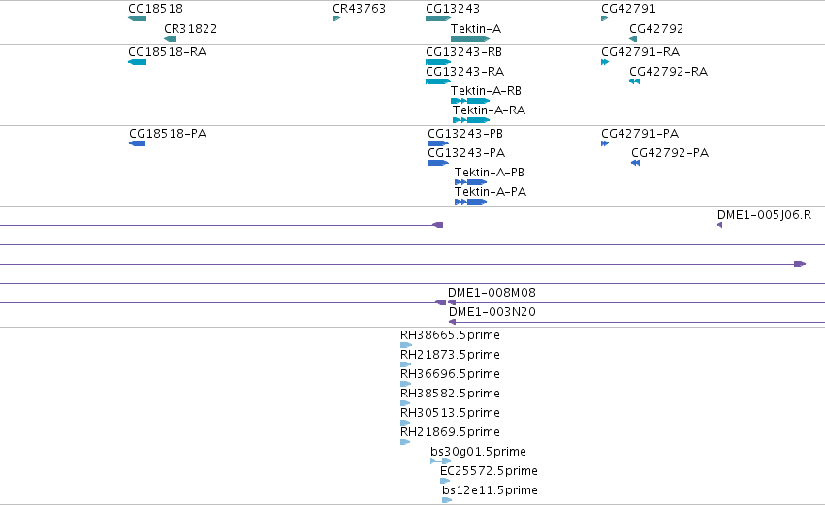Click the bs30g01.5prime EST glyph
Viewport: 825px width, 505px height.
[x=441, y=461]
